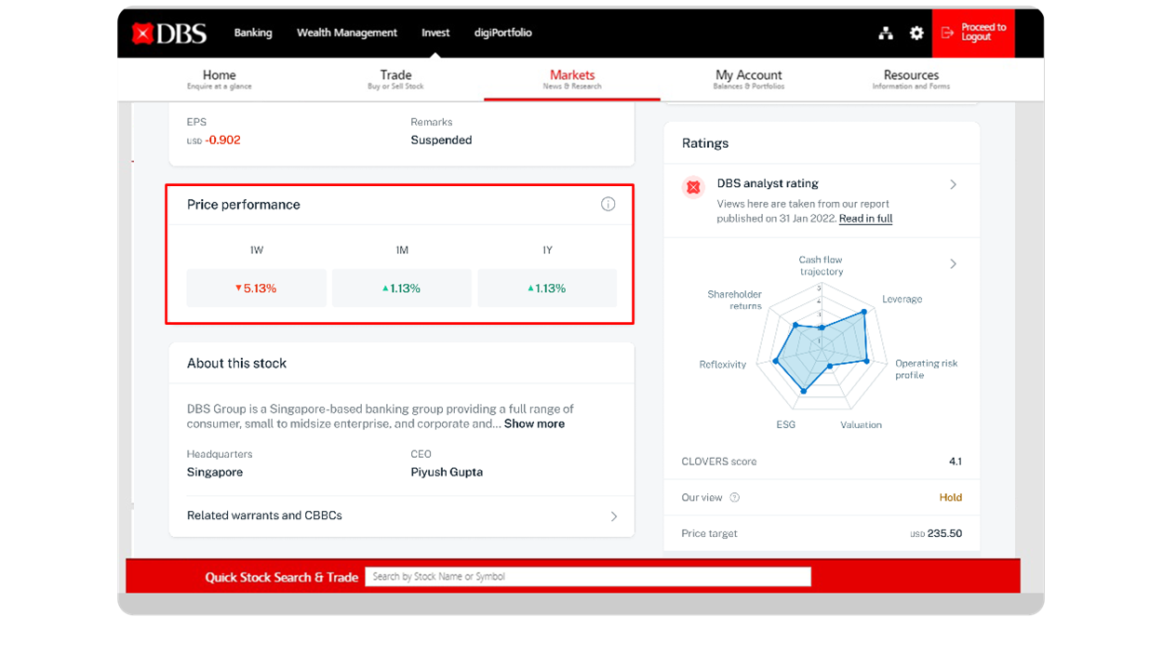Image resolution: width=1163 pixels, height=670 pixels.
Task: Focus the Quick Stock Search field
Action: [588, 577]
